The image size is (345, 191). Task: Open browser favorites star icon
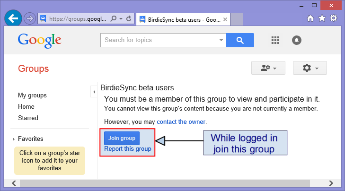tap(322, 18)
